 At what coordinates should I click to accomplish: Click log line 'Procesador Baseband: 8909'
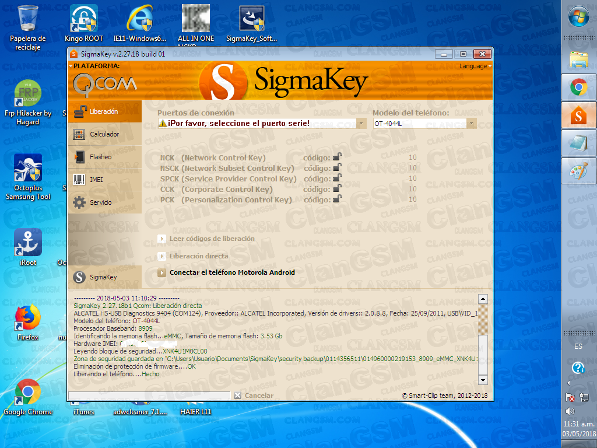[113, 328]
